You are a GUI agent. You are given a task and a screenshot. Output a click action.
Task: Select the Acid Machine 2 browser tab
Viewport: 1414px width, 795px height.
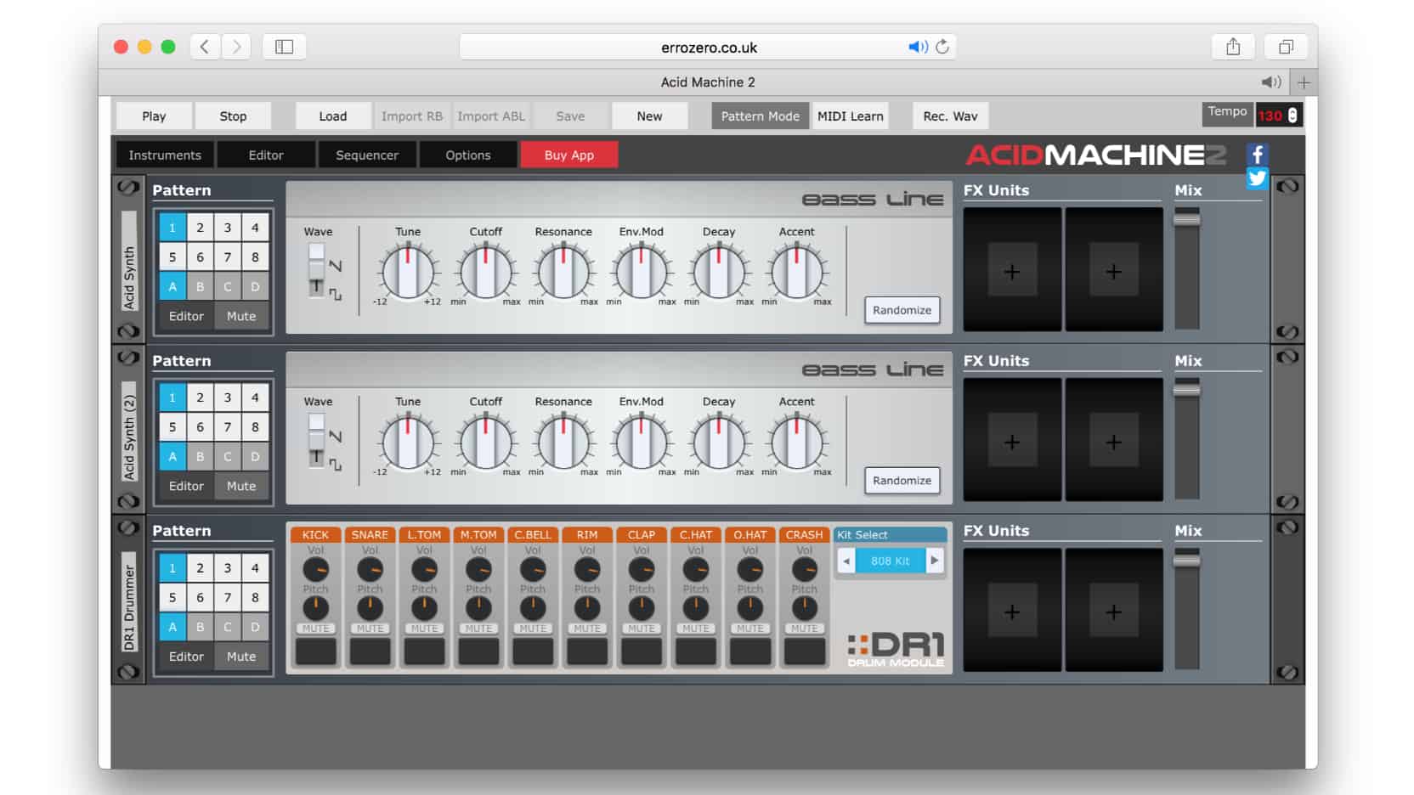coord(708,82)
